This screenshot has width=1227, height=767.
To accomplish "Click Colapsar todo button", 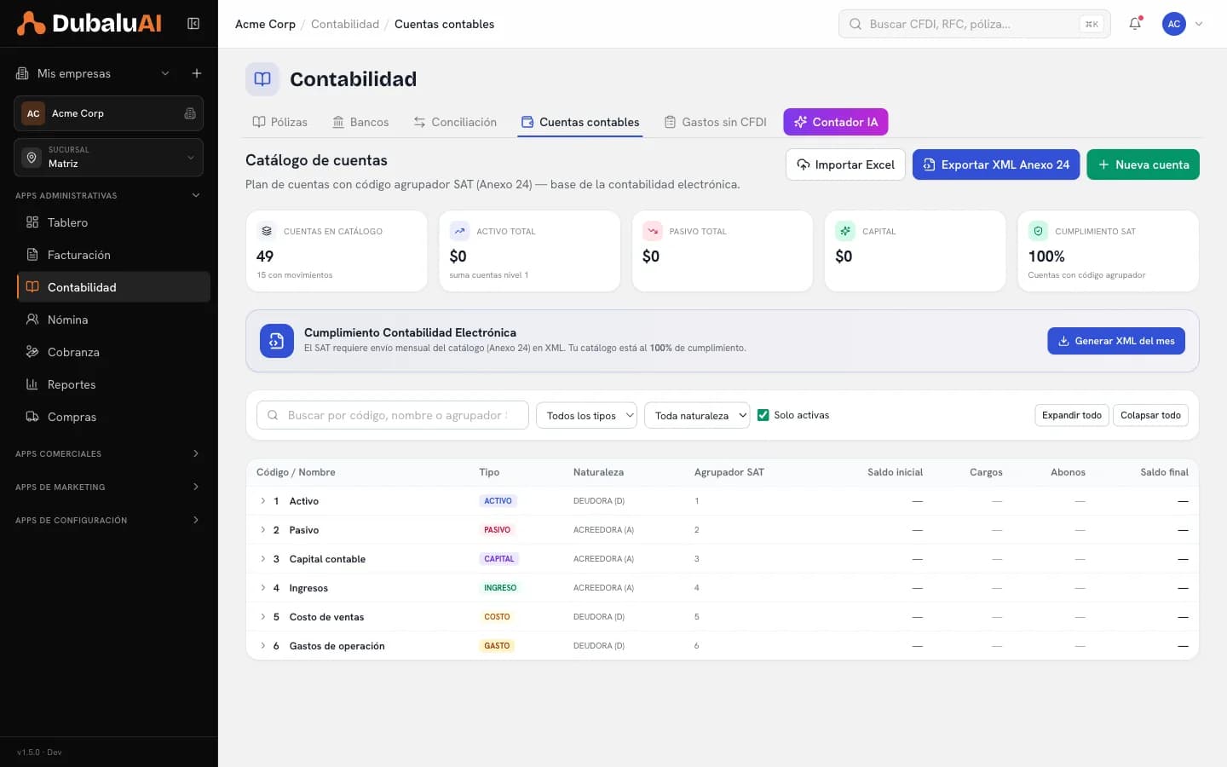I will tap(1150, 415).
